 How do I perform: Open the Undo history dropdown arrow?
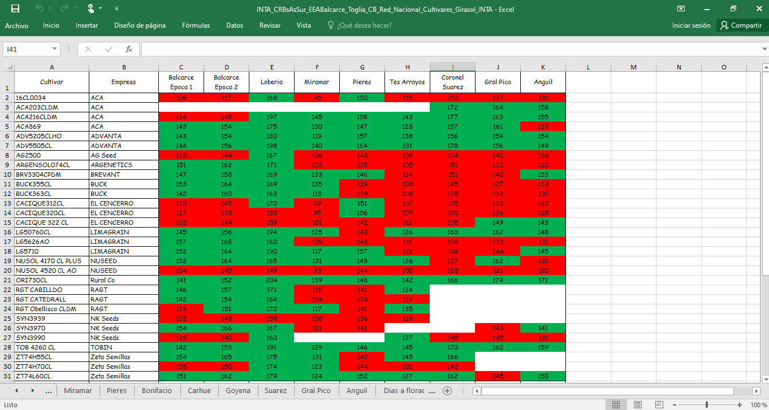tap(51, 8)
